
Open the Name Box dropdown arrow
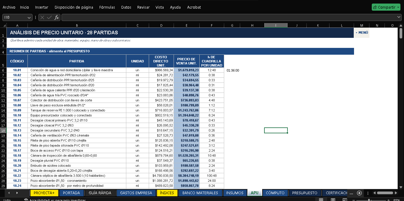pos(29,17)
